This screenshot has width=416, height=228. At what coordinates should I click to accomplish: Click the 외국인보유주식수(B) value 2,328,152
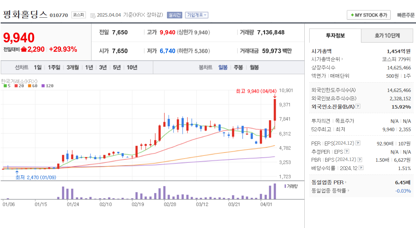coord(400,99)
